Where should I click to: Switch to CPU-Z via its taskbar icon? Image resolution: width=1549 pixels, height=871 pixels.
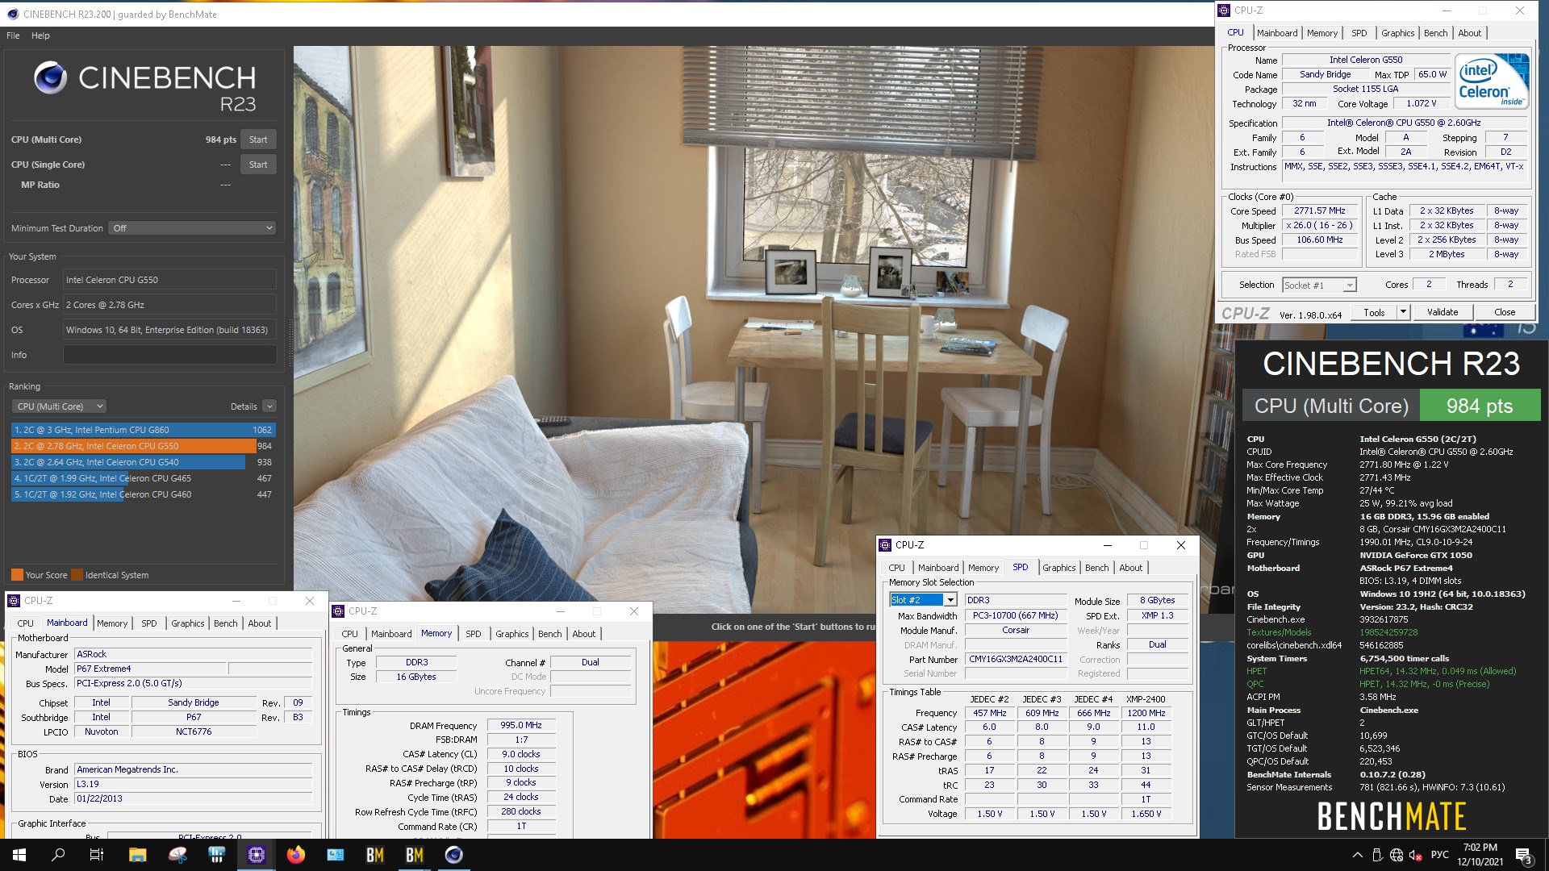(257, 855)
